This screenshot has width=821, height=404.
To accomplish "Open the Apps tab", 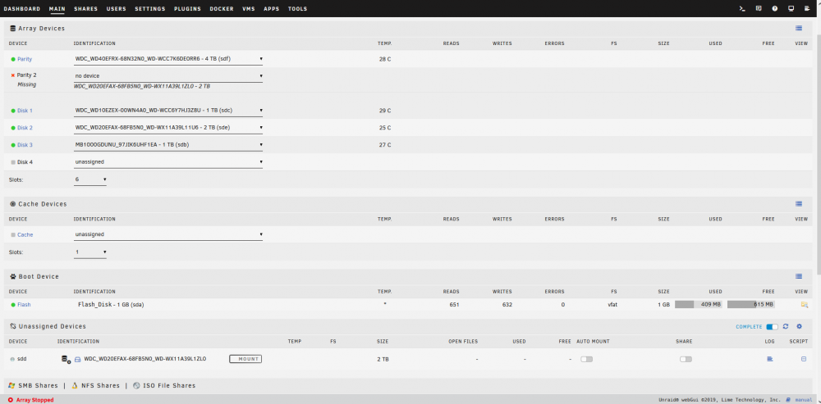I will tap(271, 9).
